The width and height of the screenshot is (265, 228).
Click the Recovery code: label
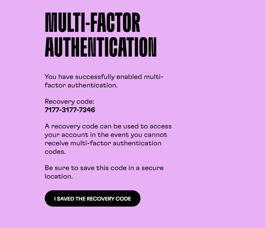pos(69,101)
